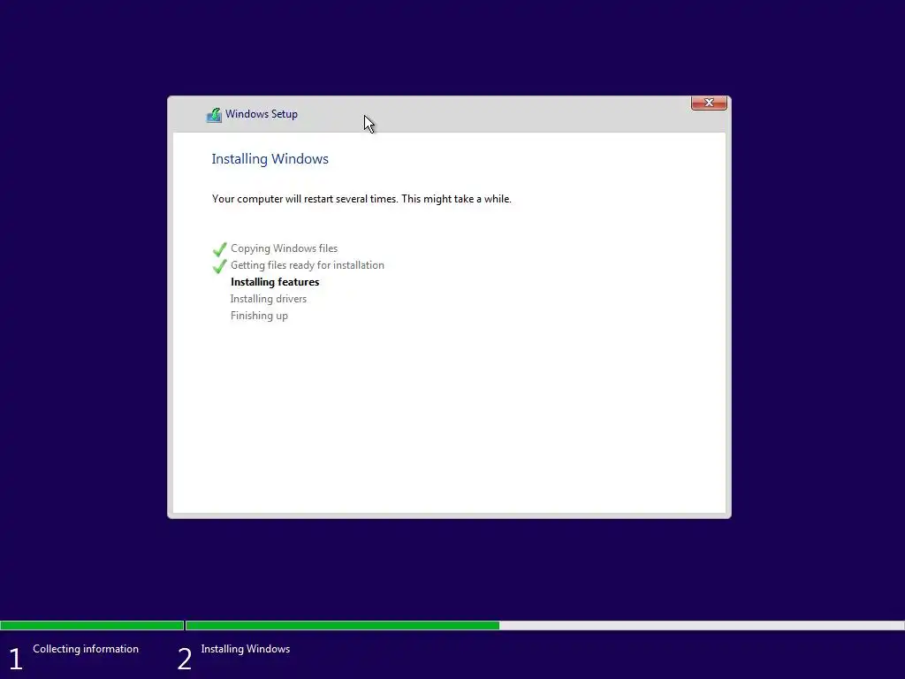Click the 'Installing drivers' step
This screenshot has height=679, width=905.
(269, 299)
